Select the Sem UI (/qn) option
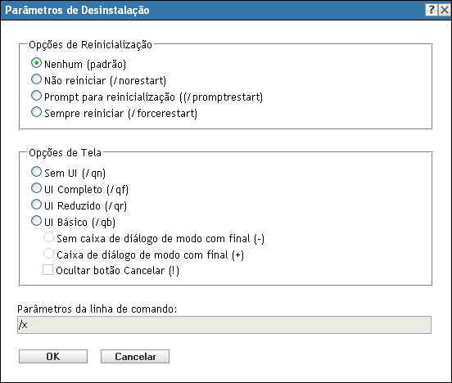 (36, 172)
